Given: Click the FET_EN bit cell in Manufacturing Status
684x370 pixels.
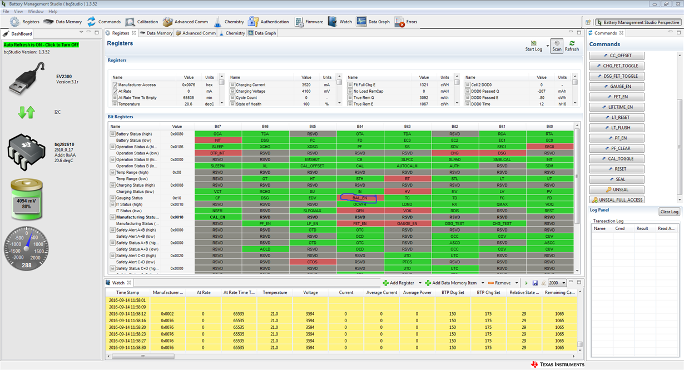Looking at the screenshot, I should [360, 223].
